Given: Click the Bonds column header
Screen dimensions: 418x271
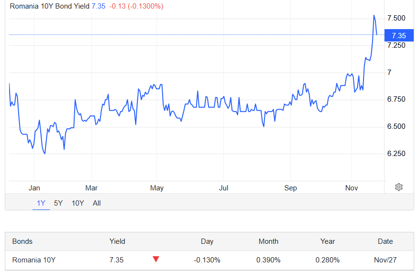Looking at the screenshot, I should click(22, 241).
